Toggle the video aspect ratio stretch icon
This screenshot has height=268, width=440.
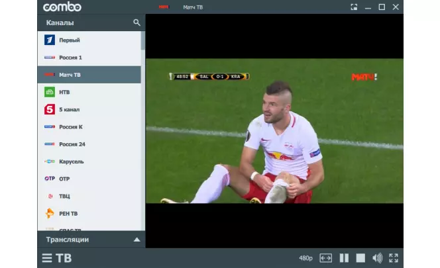click(x=325, y=258)
